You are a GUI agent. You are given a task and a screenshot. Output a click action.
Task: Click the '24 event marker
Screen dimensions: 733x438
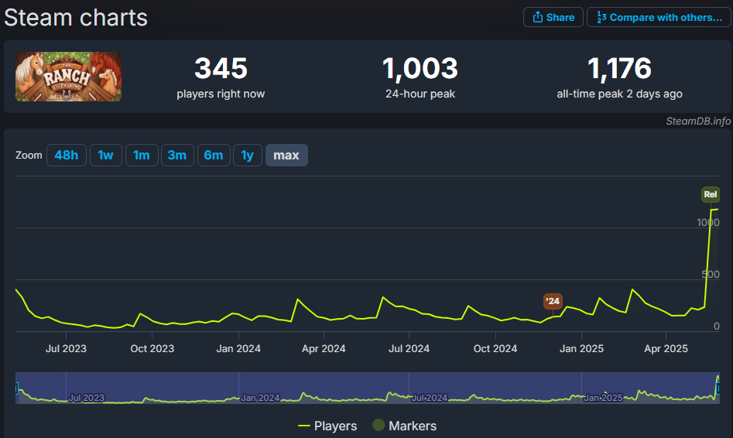[552, 301]
